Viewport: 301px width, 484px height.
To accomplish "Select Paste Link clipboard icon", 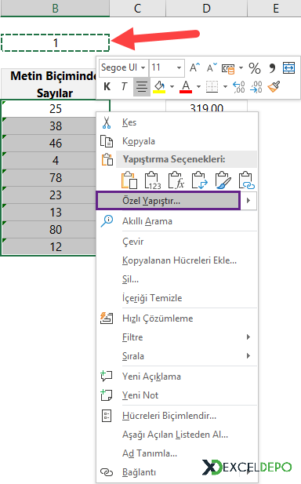I will click(246, 180).
